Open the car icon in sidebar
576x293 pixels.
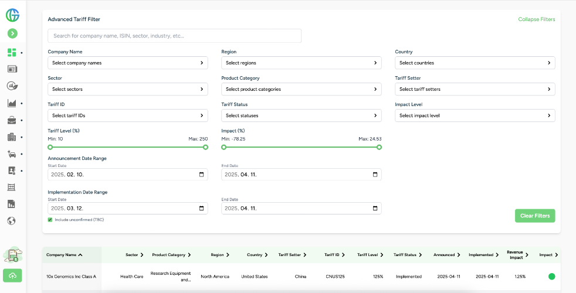coord(12,154)
